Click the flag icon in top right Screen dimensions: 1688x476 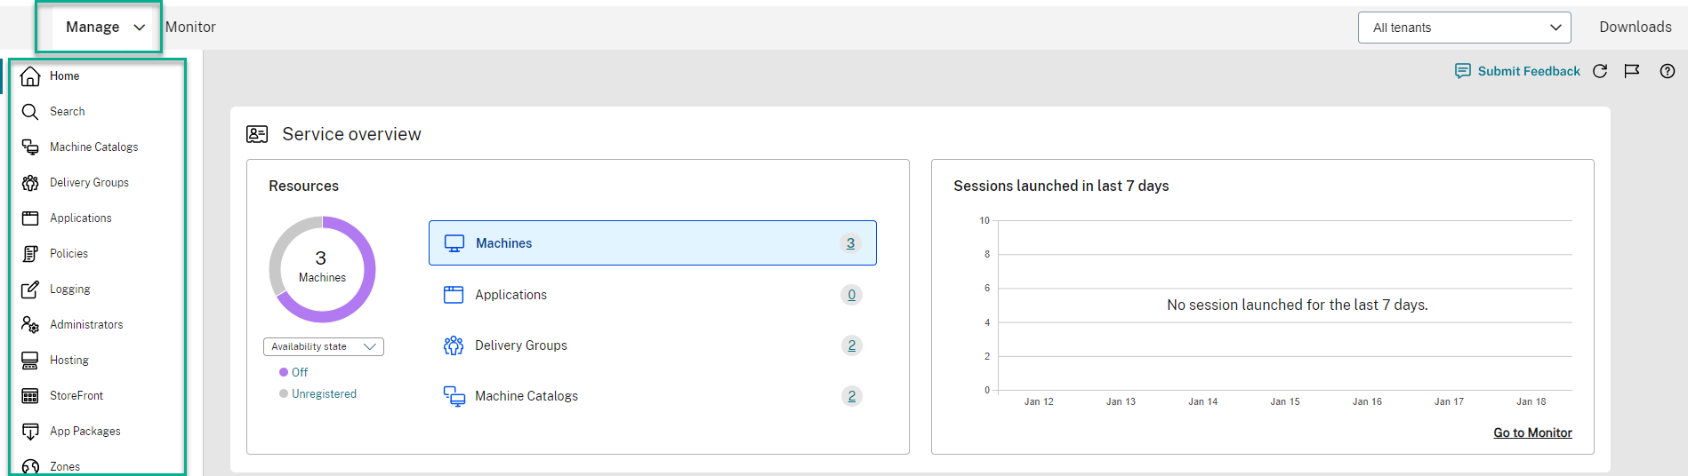(x=1632, y=71)
